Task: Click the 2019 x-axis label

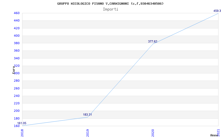Action: 88,133
